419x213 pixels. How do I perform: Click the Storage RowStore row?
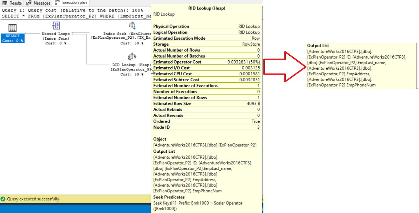(207, 44)
